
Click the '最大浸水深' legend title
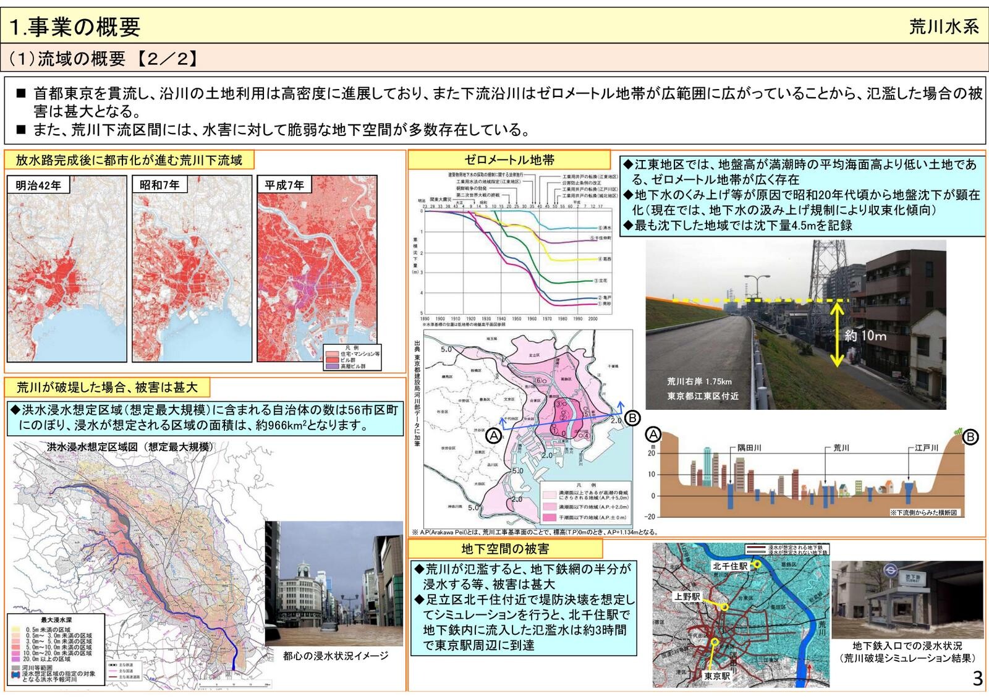coord(56,619)
